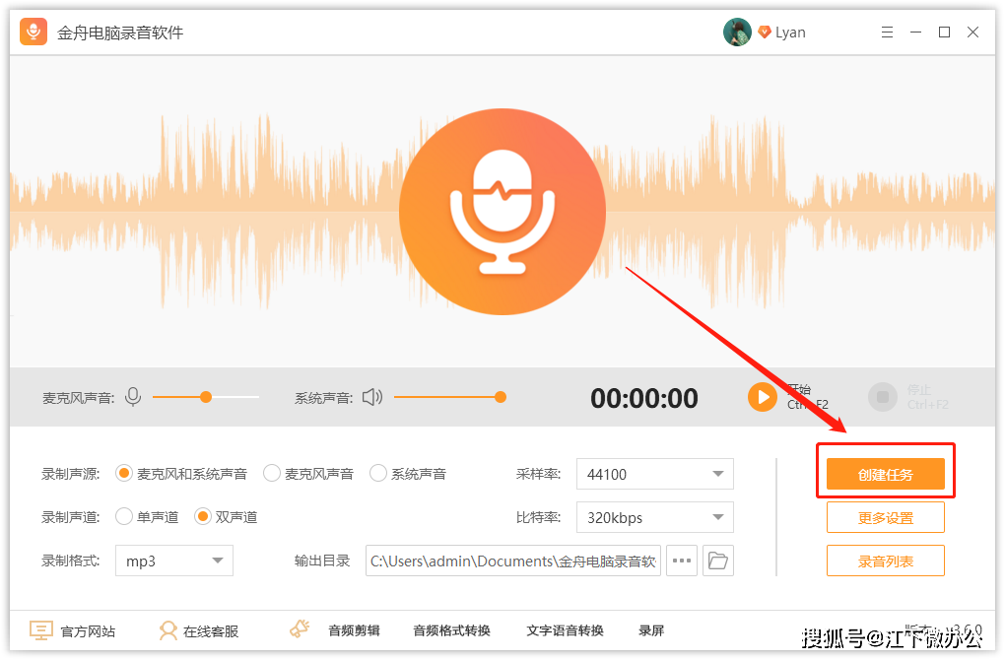Click the Lyan username text
Viewport: 1005px width, 660px height.
pyautogui.click(x=790, y=33)
